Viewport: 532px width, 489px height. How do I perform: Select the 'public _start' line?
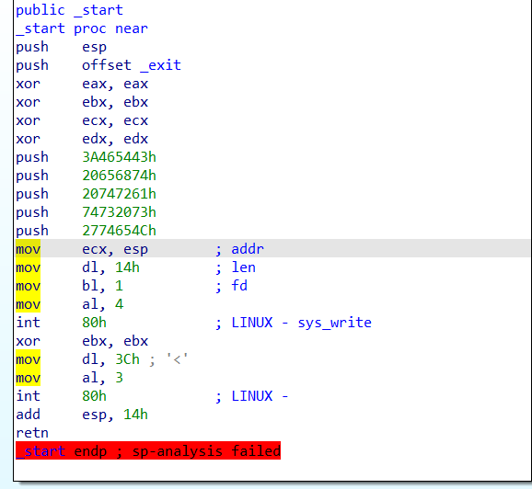tap(69, 10)
